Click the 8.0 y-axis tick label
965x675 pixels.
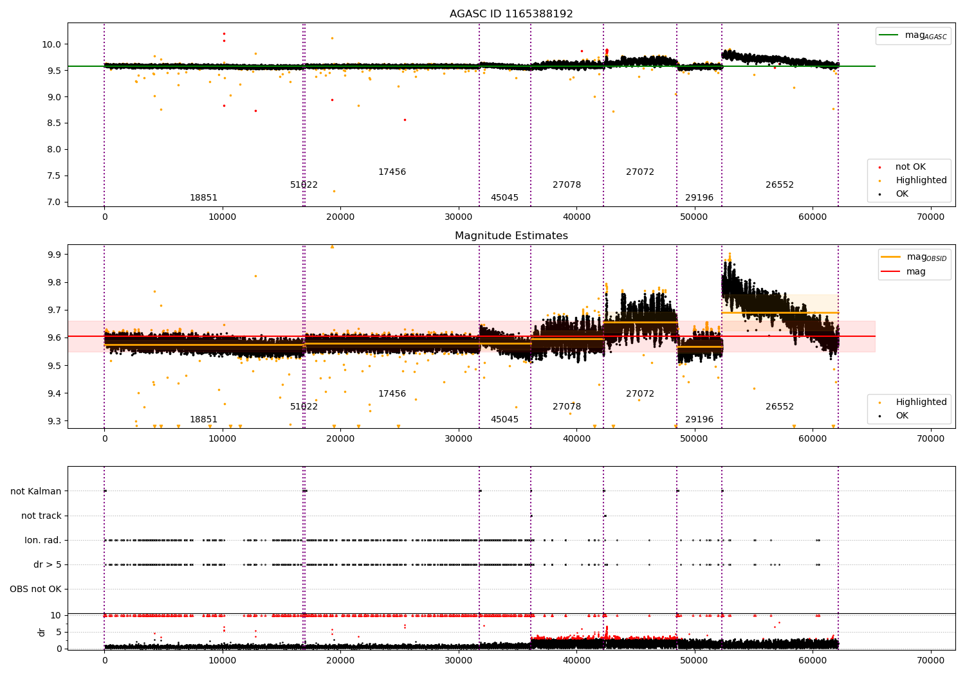(x=54, y=150)
